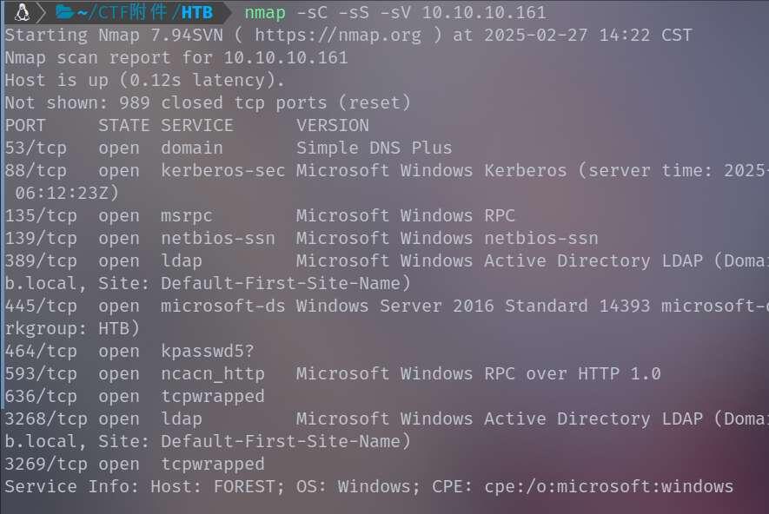
Task: Click the kpasswd5? service text
Action: point(207,351)
